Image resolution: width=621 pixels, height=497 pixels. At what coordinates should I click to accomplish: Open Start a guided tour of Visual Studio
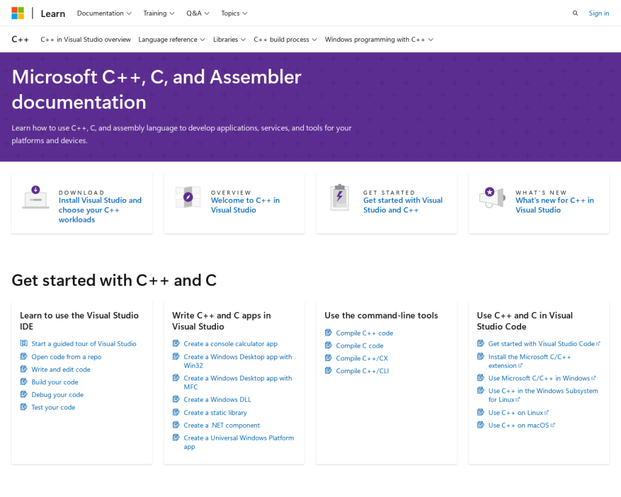pyautogui.click(x=84, y=343)
